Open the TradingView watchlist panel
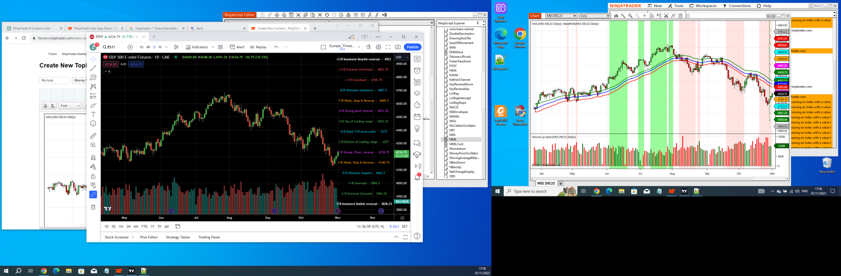The width and height of the screenshot is (841, 276). click(417, 59)
